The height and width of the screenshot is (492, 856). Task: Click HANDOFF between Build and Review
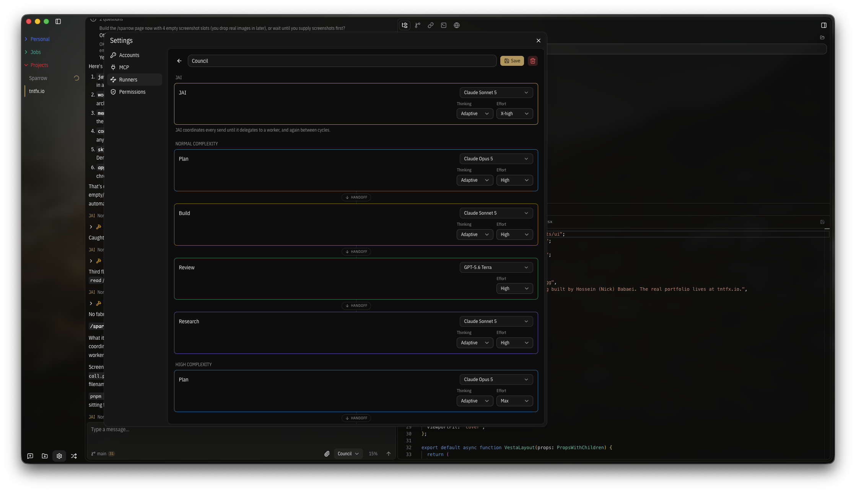coord(356,252)
